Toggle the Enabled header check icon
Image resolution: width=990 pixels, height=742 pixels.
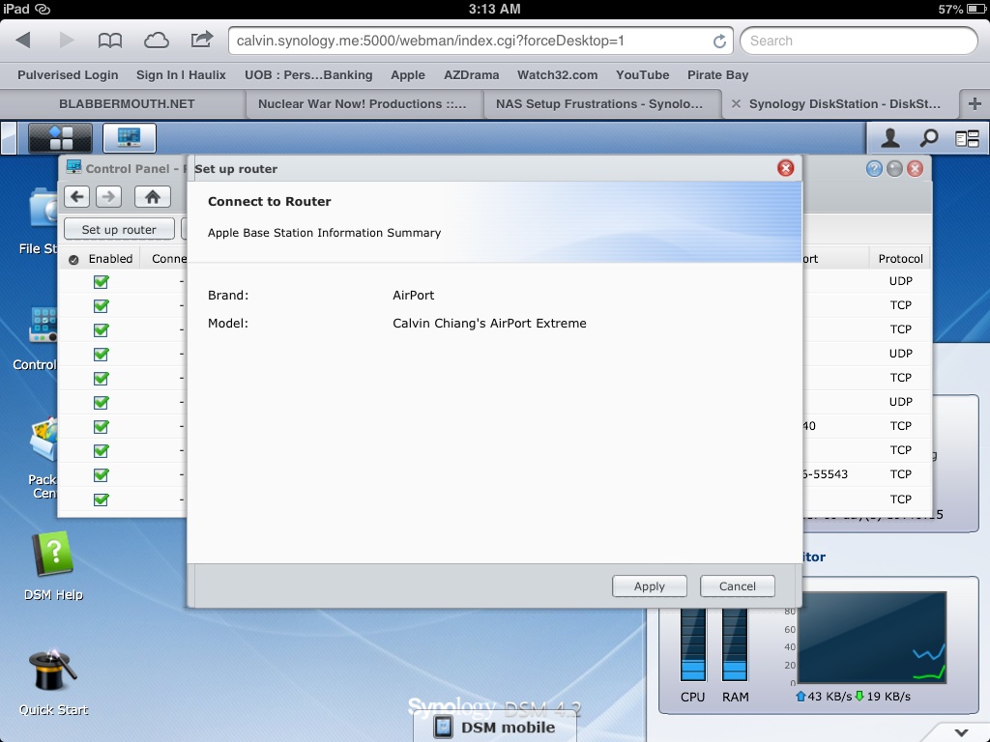pos(73,259)
